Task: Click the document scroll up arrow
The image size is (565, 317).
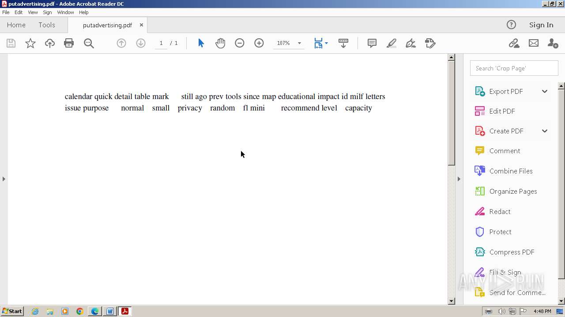Action: coord(451,57)
